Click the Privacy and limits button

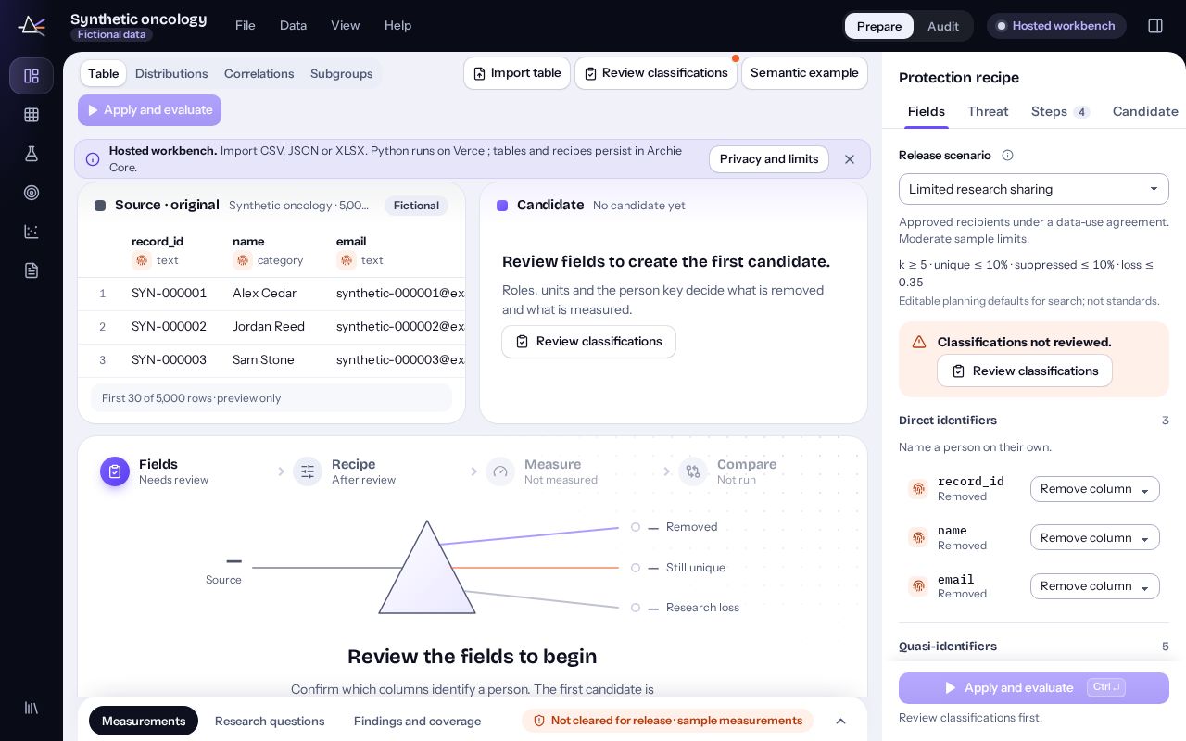(769, 159)
